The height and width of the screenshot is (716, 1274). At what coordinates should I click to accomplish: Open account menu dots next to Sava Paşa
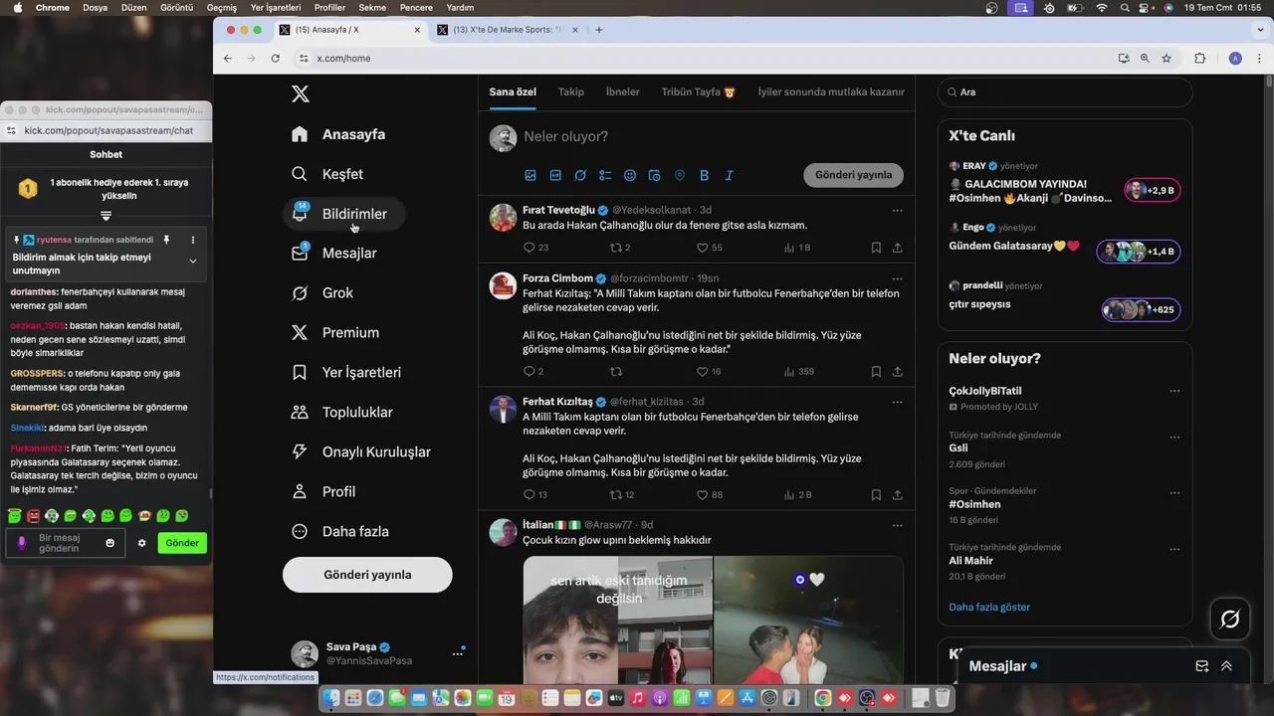pyautogui.click(x=458, y=653)
